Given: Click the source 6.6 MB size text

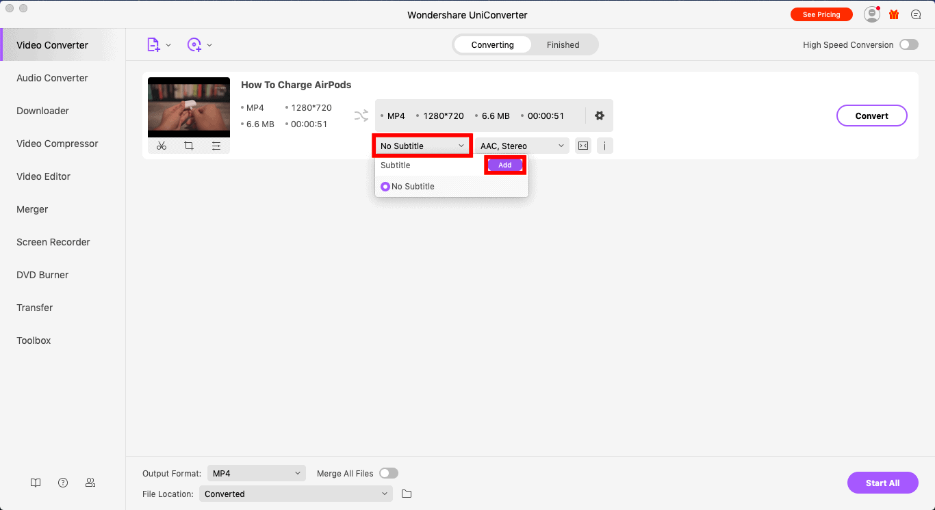Looking at the screenshot, I should (260, 124).
